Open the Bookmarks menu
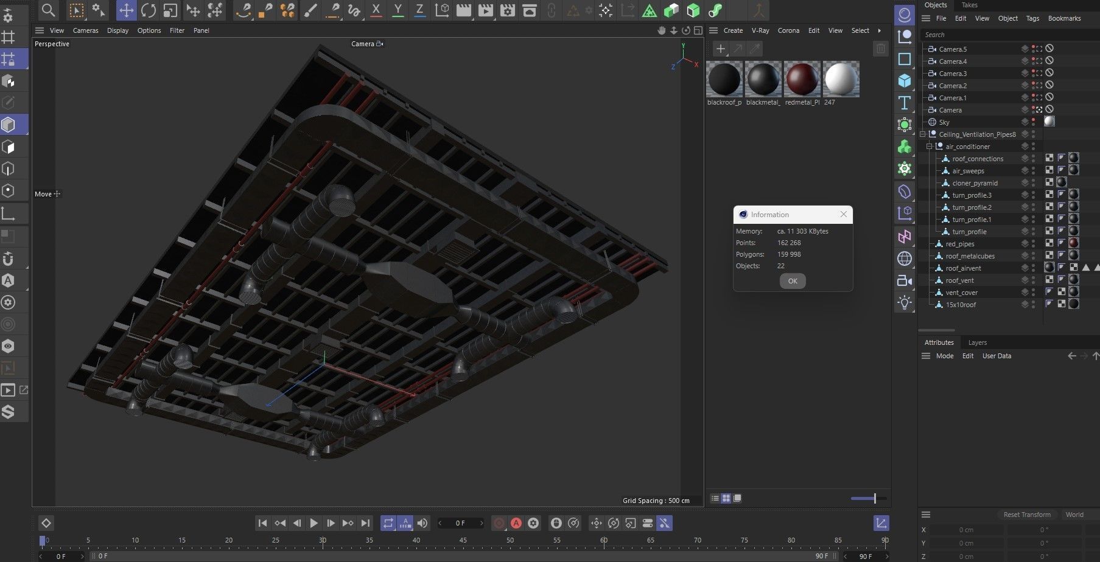 point(1064,18)
